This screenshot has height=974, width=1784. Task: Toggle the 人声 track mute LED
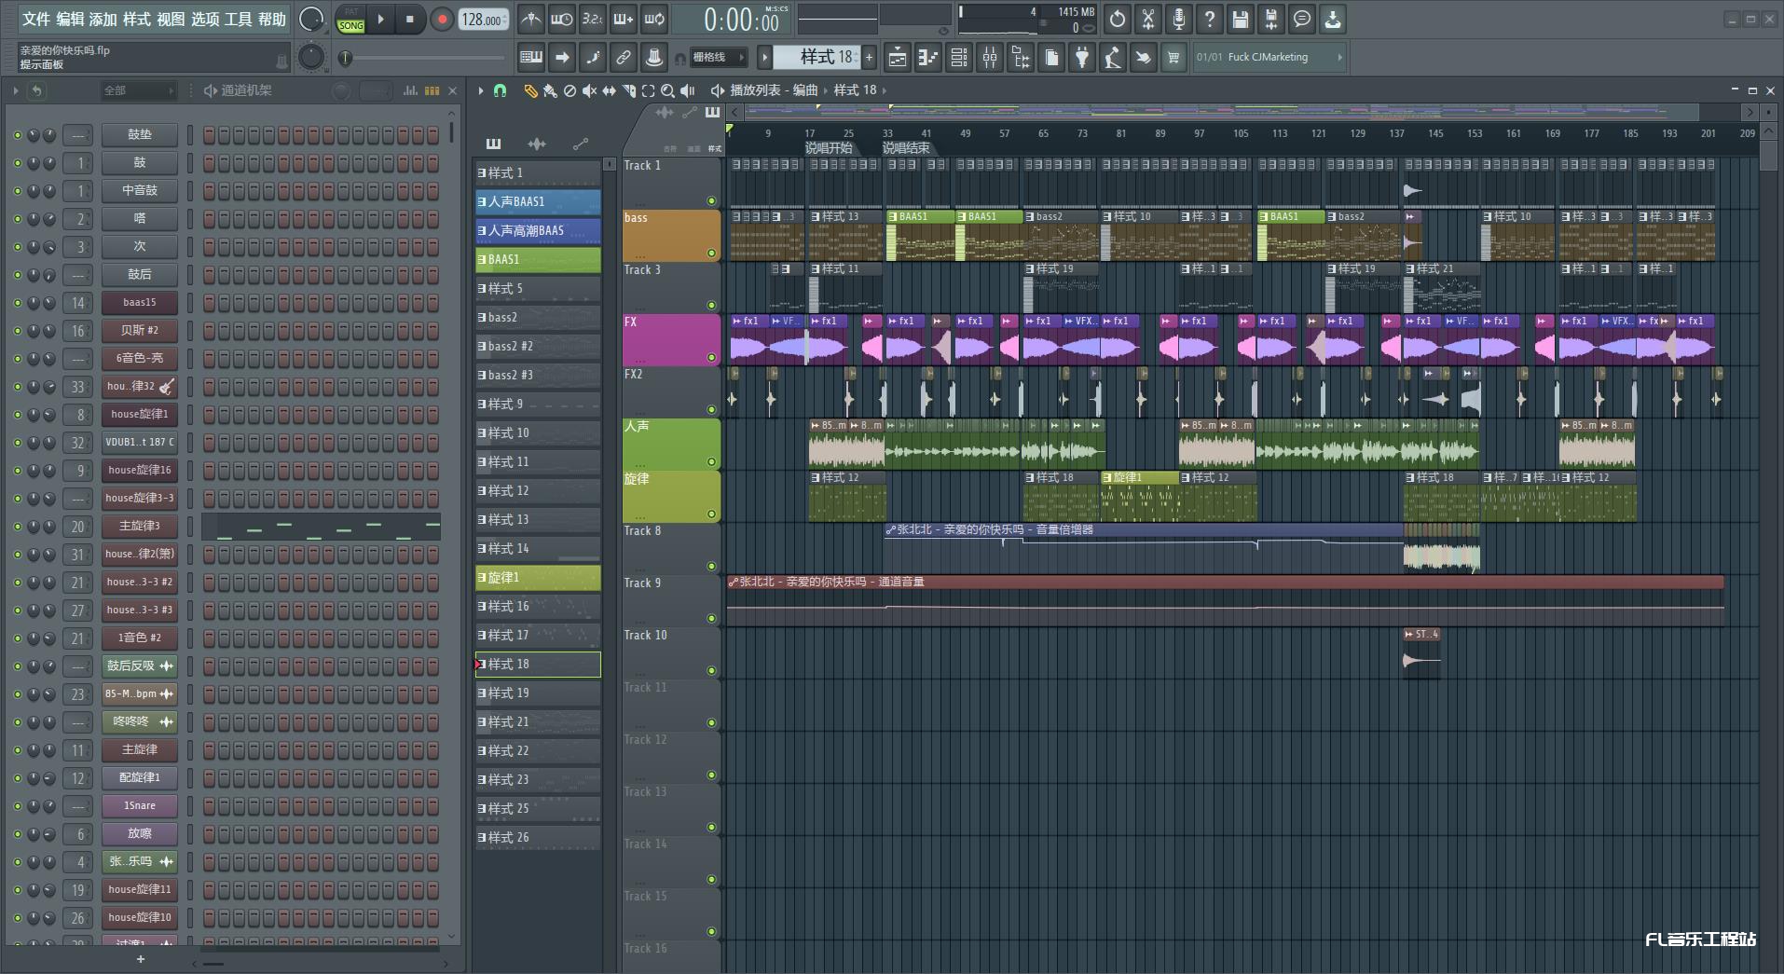point(711,461)
